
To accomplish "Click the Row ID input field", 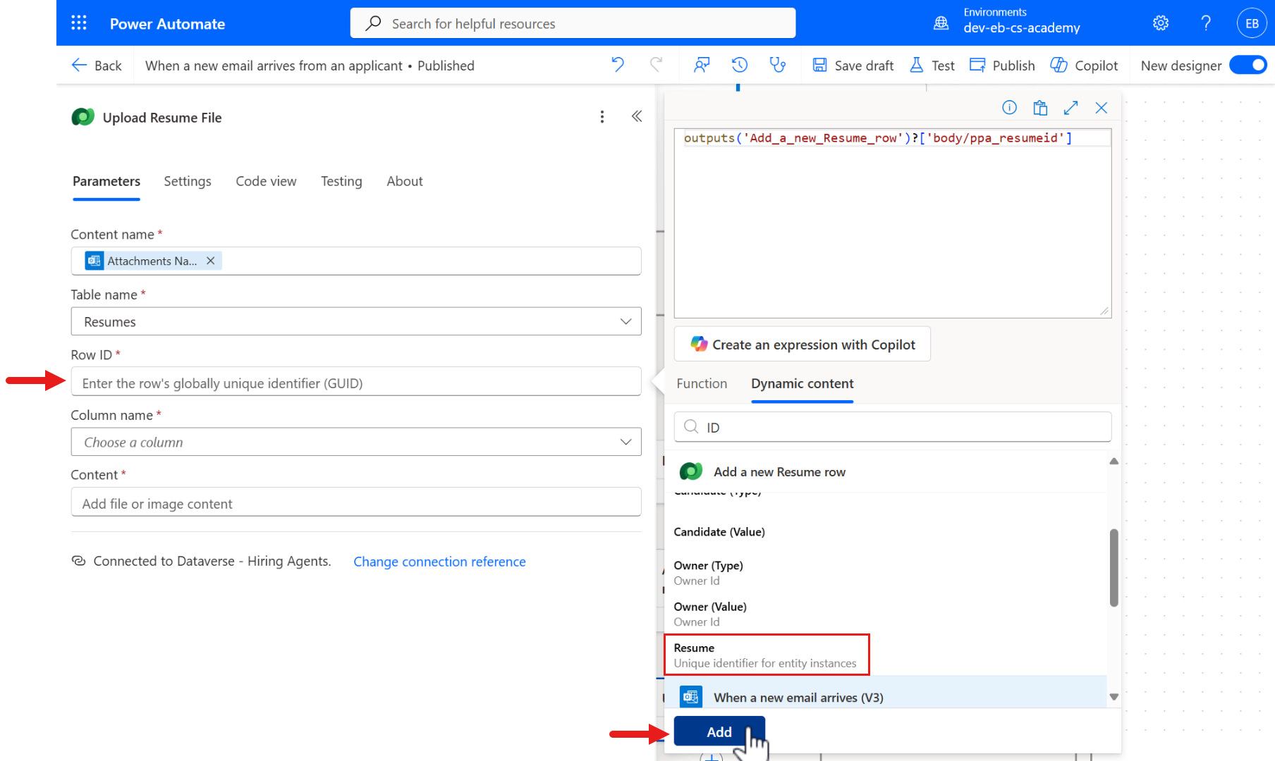I will [355, 383].
